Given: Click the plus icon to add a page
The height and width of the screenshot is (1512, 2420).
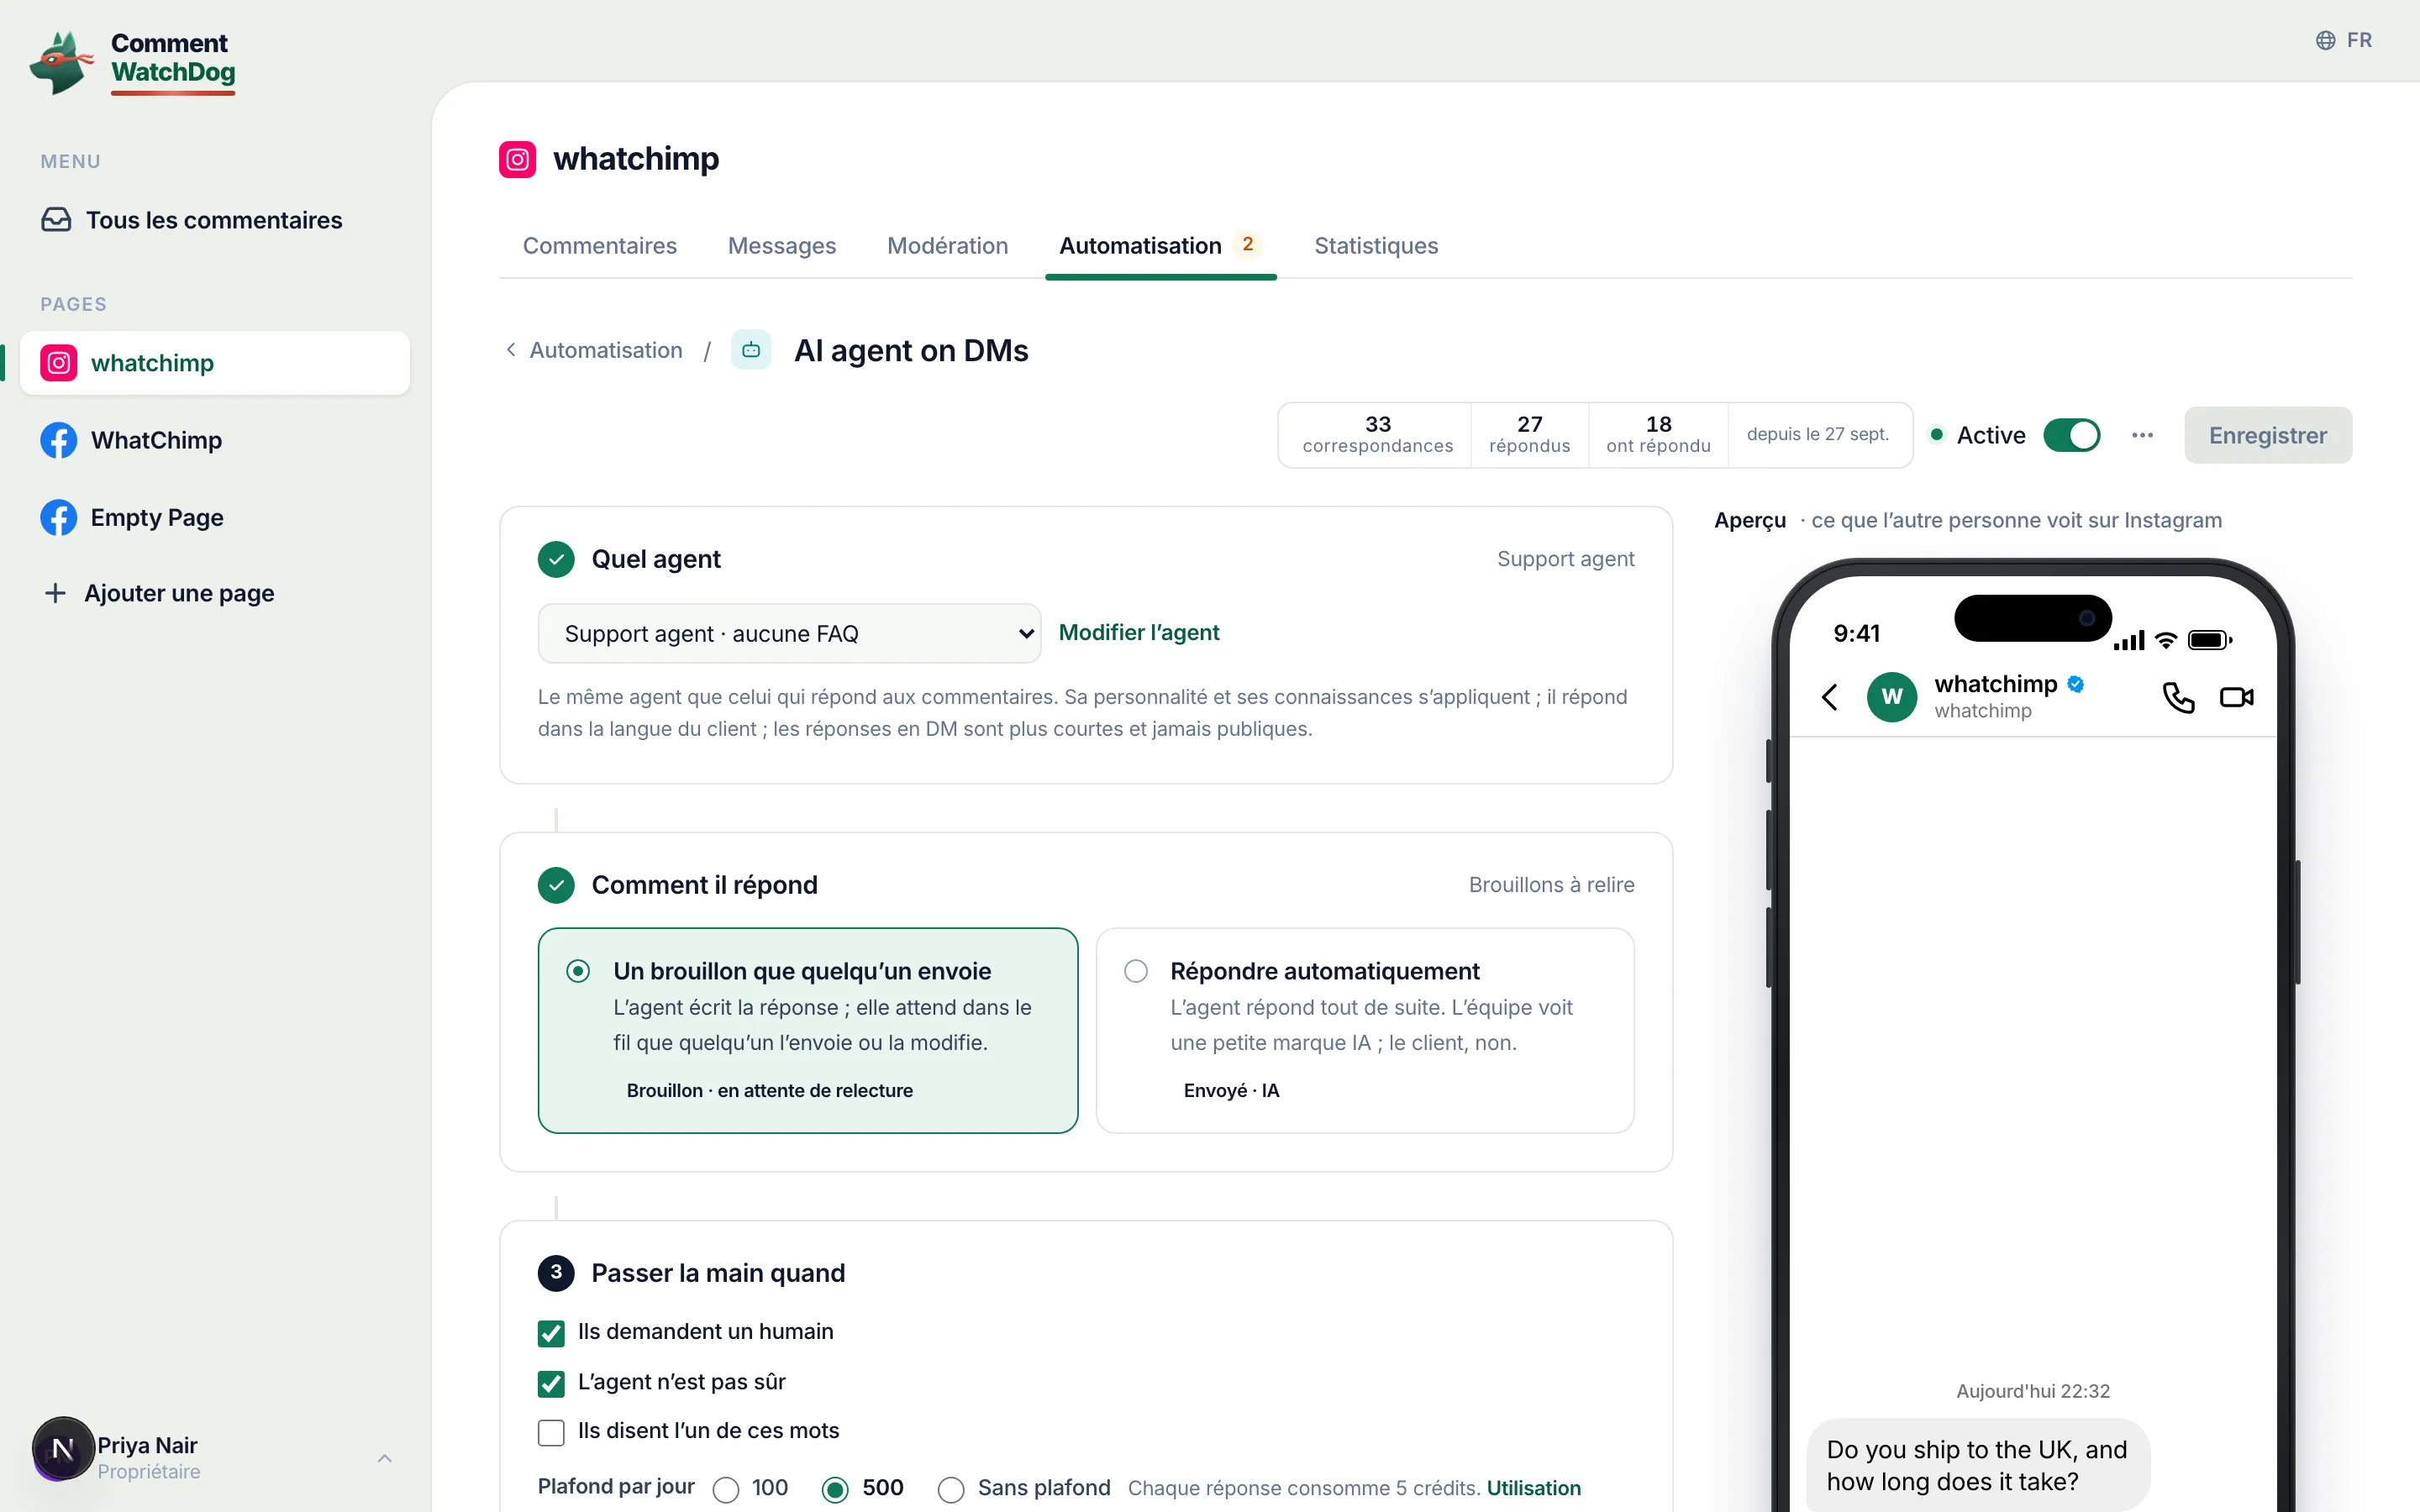Looking at the screenshot, I should [x=56, y=593].
